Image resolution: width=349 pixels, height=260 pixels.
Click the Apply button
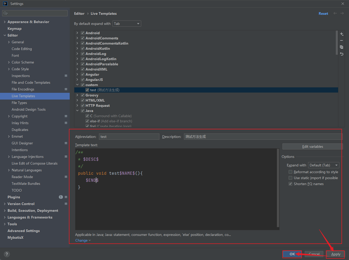[336, 254]
